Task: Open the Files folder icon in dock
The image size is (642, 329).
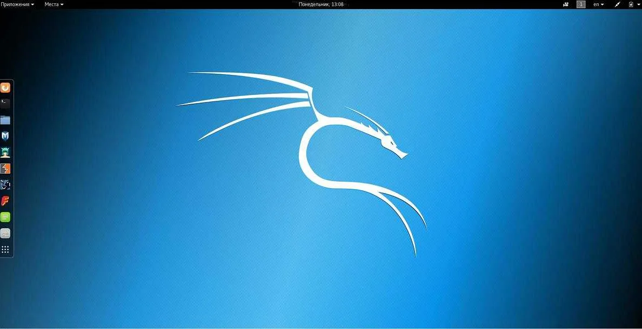Action: tap(5, 120)
